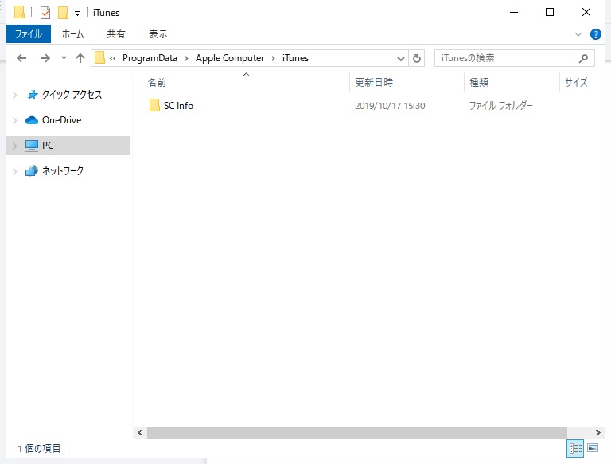Click the horizontal scrollbar thumb
The height and width of the screenshot is (464, 611).
click(x=357, y=432)
